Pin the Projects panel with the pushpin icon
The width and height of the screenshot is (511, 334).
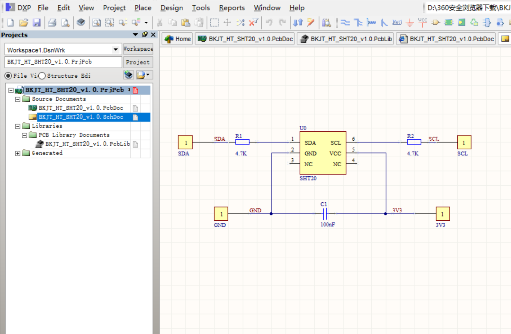[145, 35]
